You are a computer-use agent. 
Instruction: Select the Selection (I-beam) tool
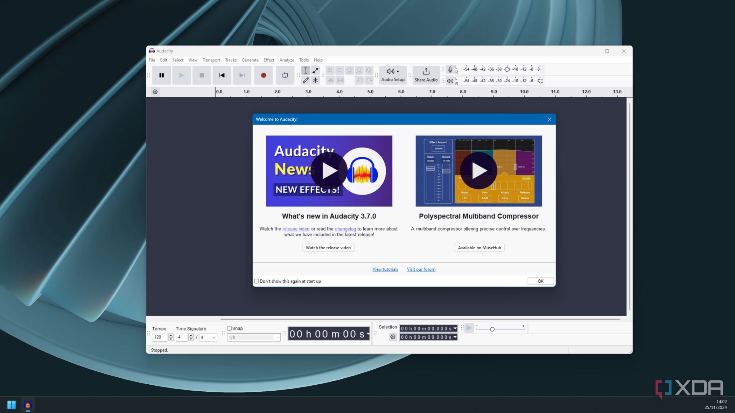[x=306, y=70]
